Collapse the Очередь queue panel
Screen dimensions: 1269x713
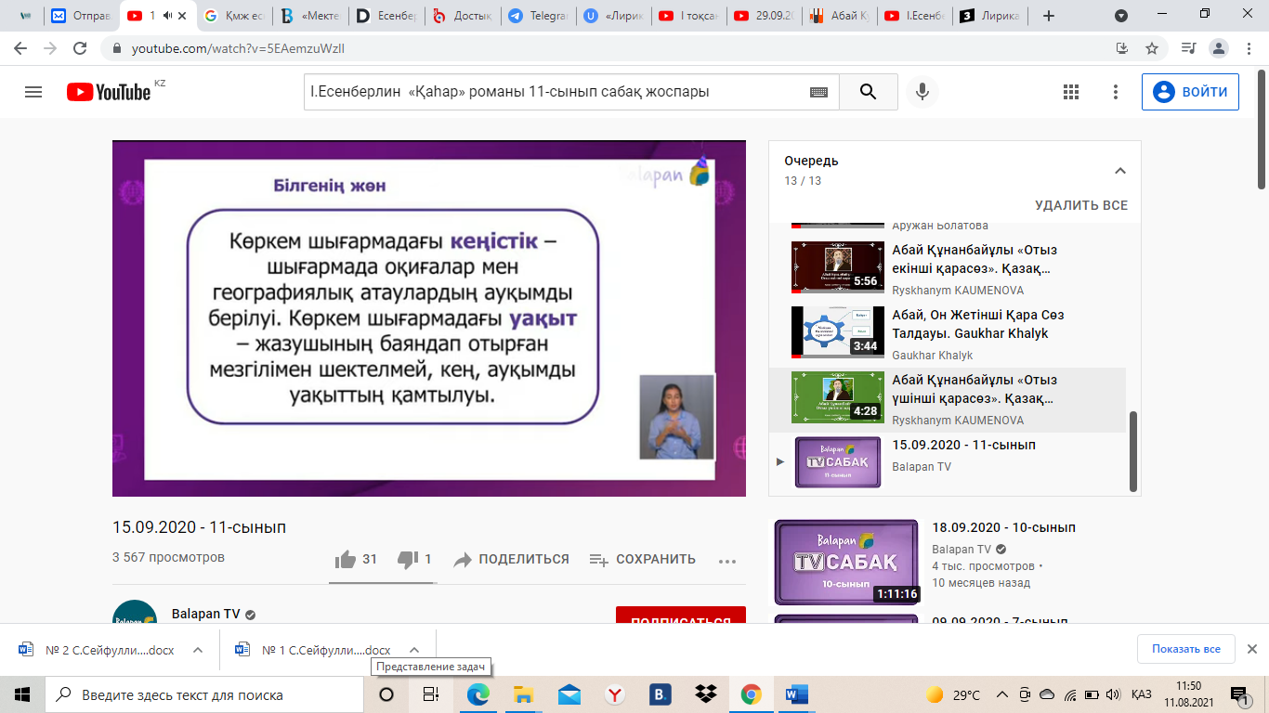[1119, 171]
